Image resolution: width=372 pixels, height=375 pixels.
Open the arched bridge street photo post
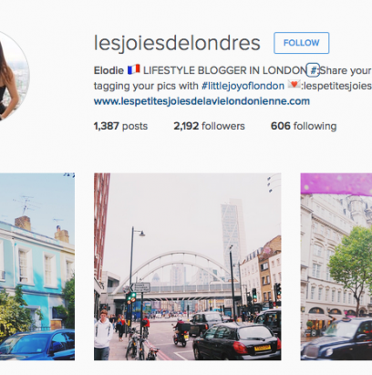(x=188, y=266)
